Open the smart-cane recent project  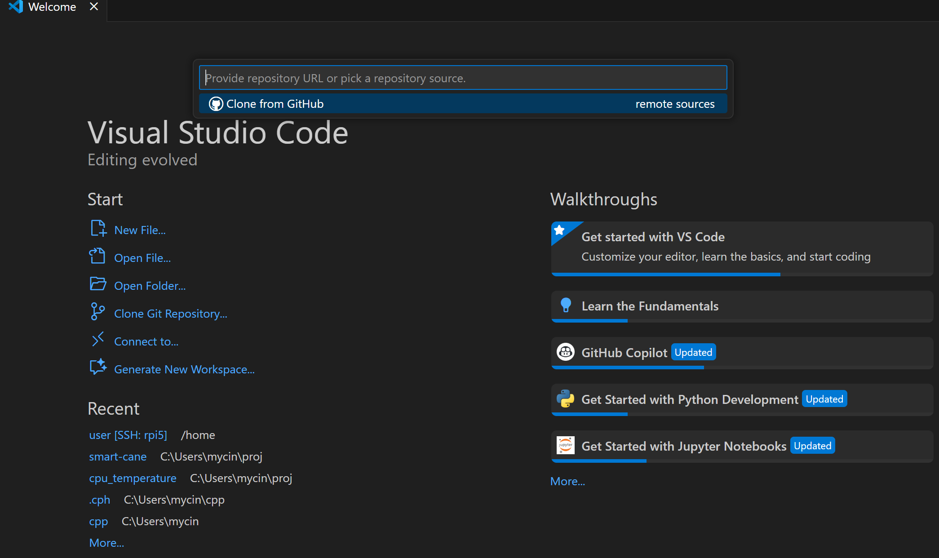[118, 457]
